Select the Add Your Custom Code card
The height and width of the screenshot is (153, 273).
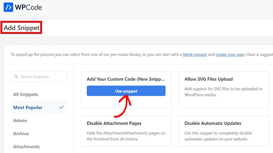pos(126,90)
